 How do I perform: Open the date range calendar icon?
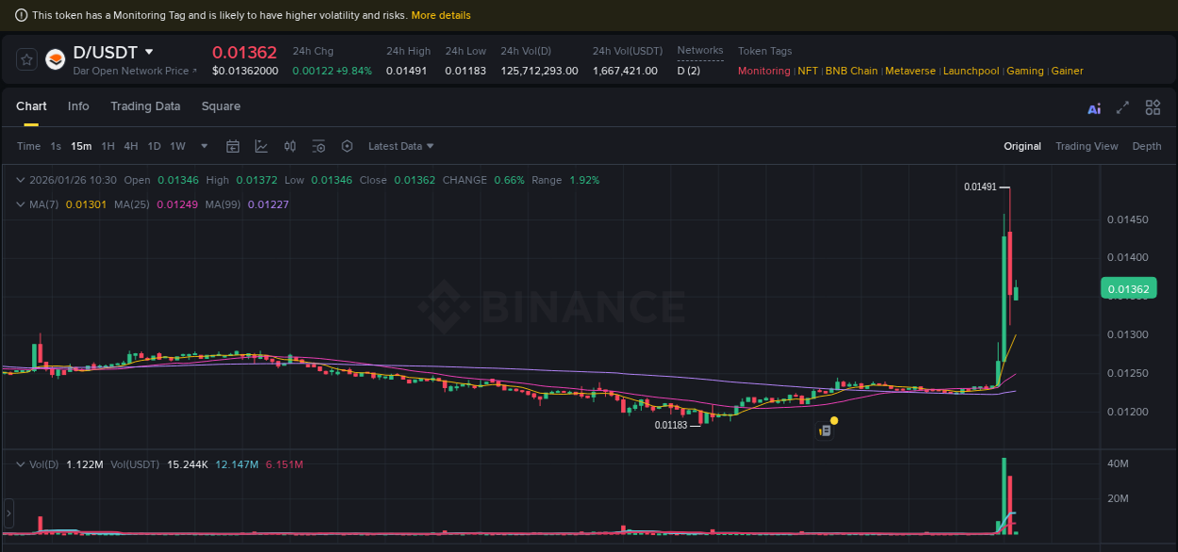[233, 146]
